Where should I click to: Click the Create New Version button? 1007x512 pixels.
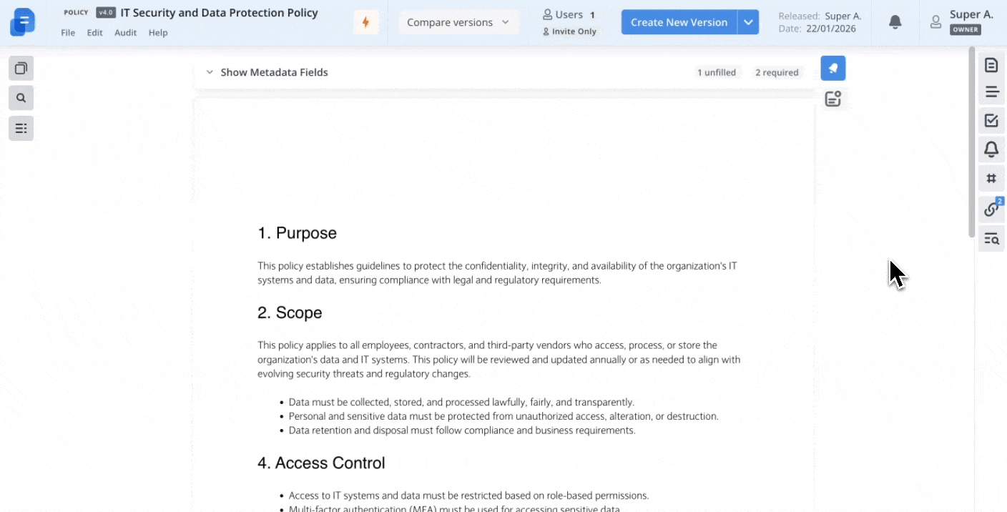tap(679, 22)
